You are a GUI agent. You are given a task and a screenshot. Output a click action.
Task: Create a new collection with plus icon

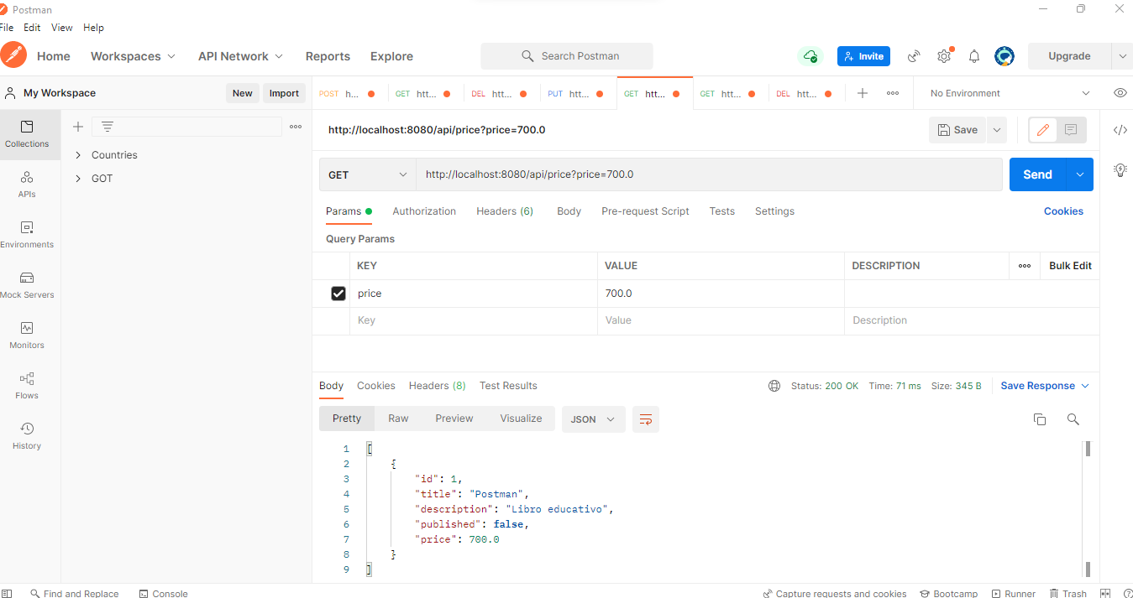click(x=78, y=127)
